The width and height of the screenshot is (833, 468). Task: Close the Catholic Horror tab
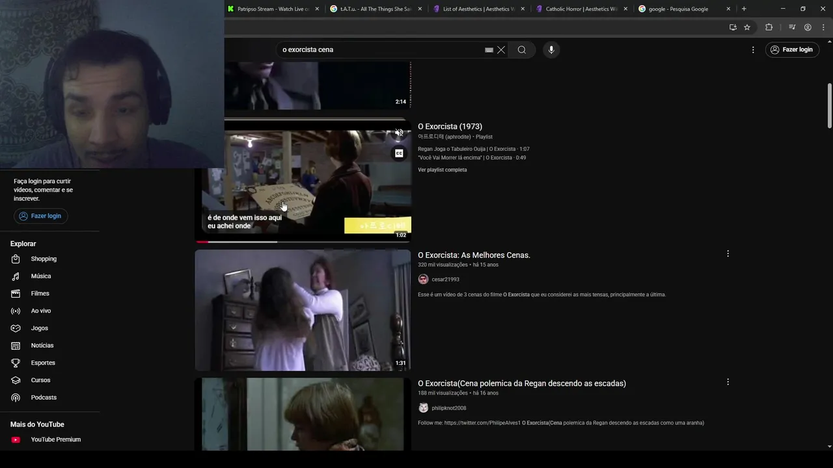click(x=625, y=9)
